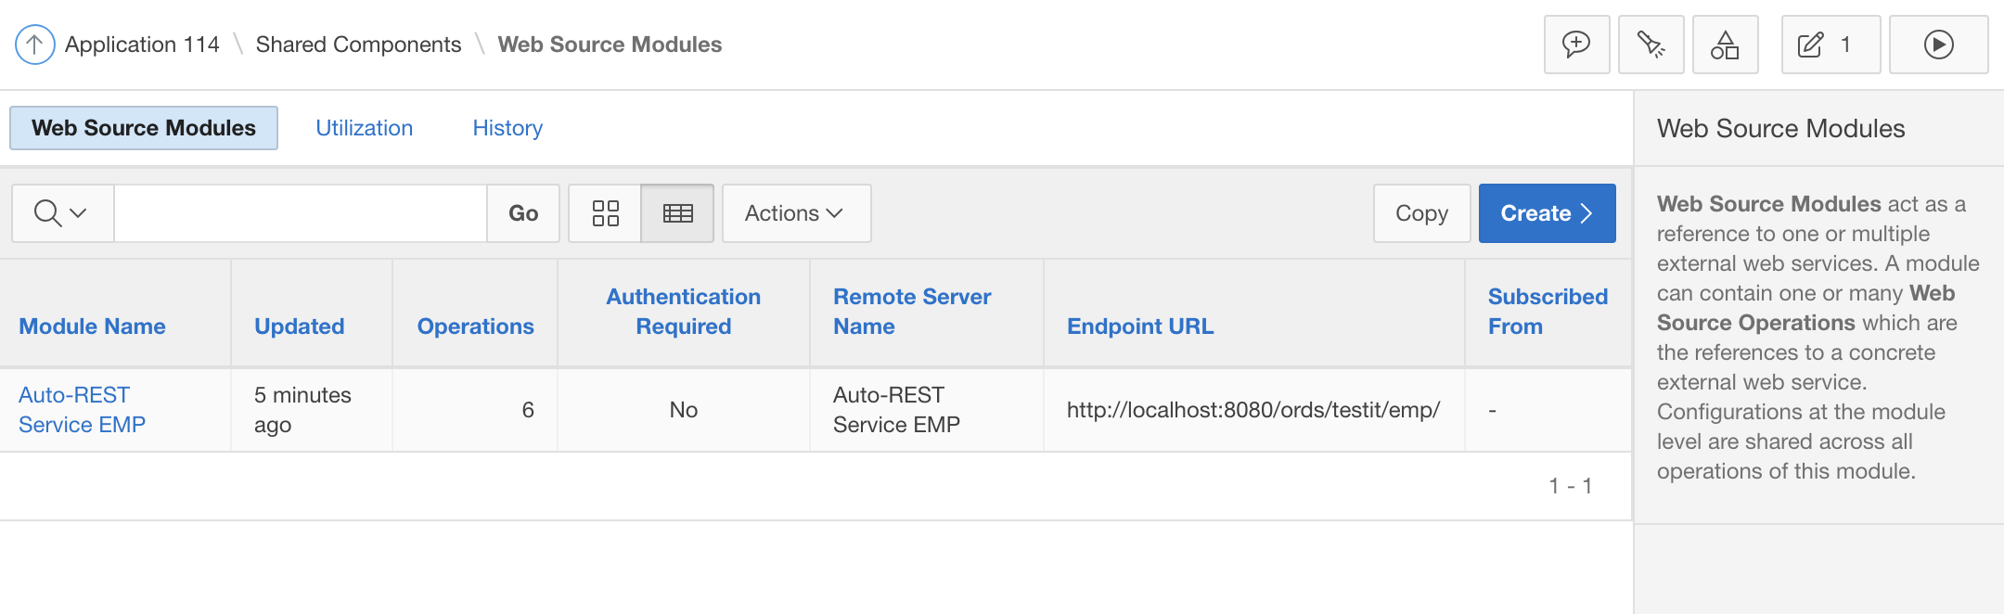
Task: Run the application with play icon
Action: (x=1938, y=45)
